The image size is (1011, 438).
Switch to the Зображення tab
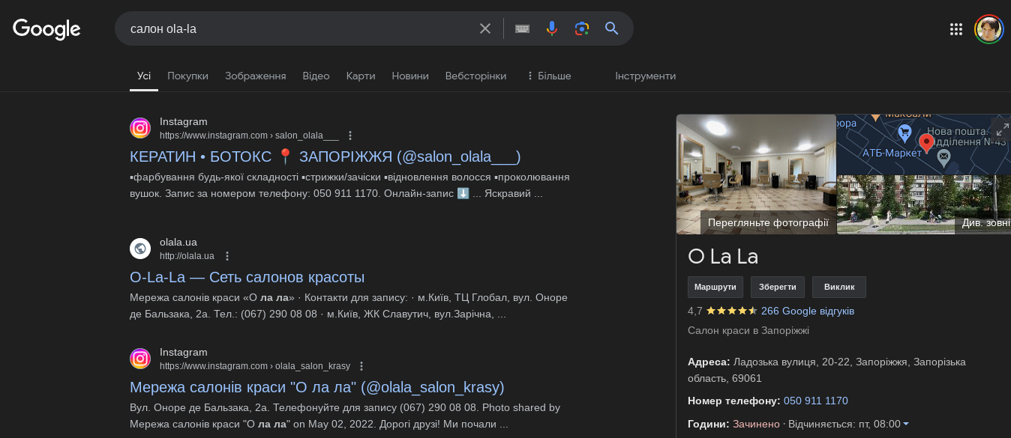click(254, 76)
